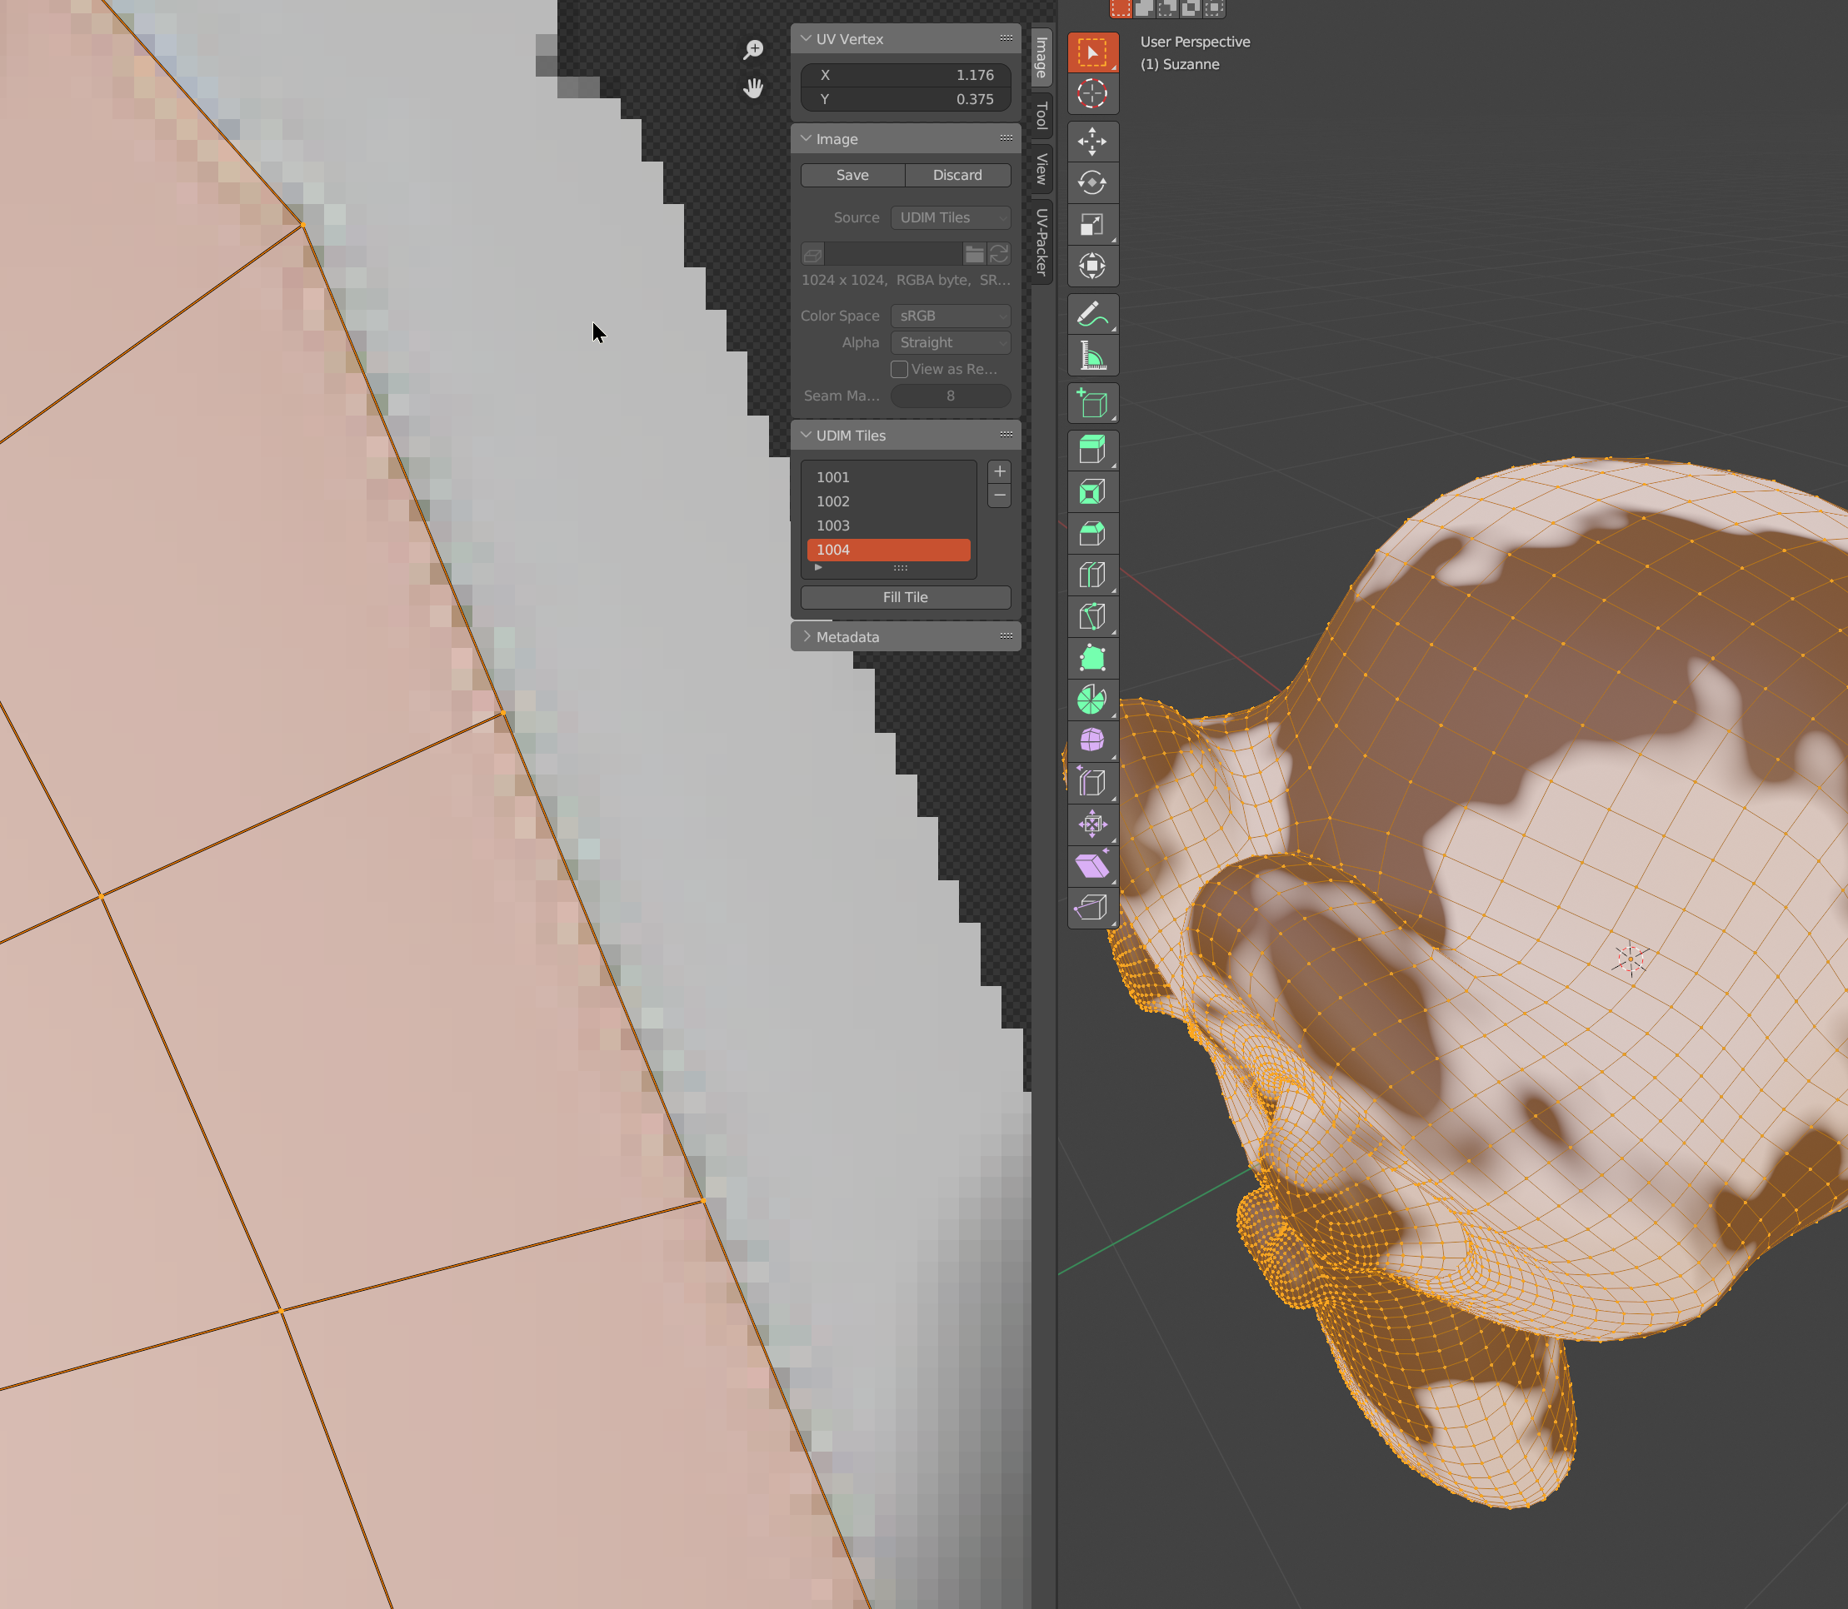
Task: Click the Fill Tile button
Action: click(x=905, y=597)
